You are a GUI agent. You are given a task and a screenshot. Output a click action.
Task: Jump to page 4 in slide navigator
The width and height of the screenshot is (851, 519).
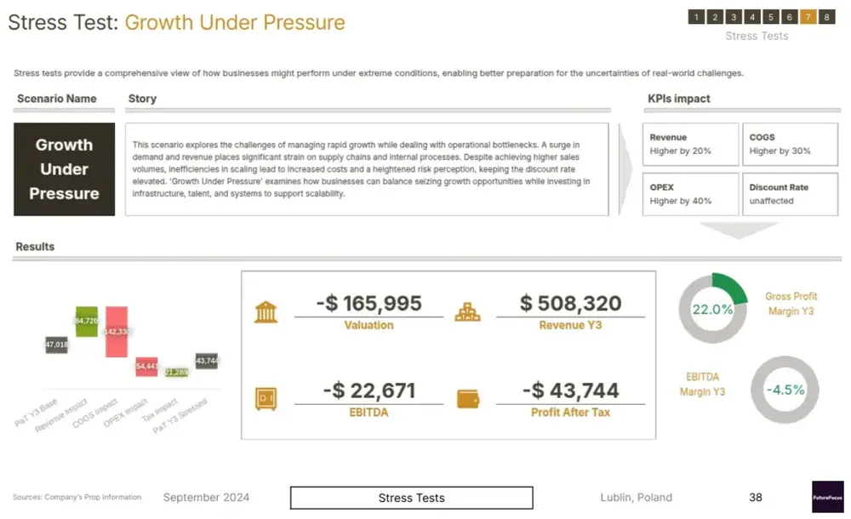tap(752, 17)
